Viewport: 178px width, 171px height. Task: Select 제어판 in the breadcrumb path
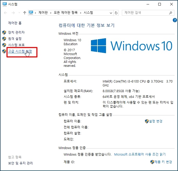[43, 13]
